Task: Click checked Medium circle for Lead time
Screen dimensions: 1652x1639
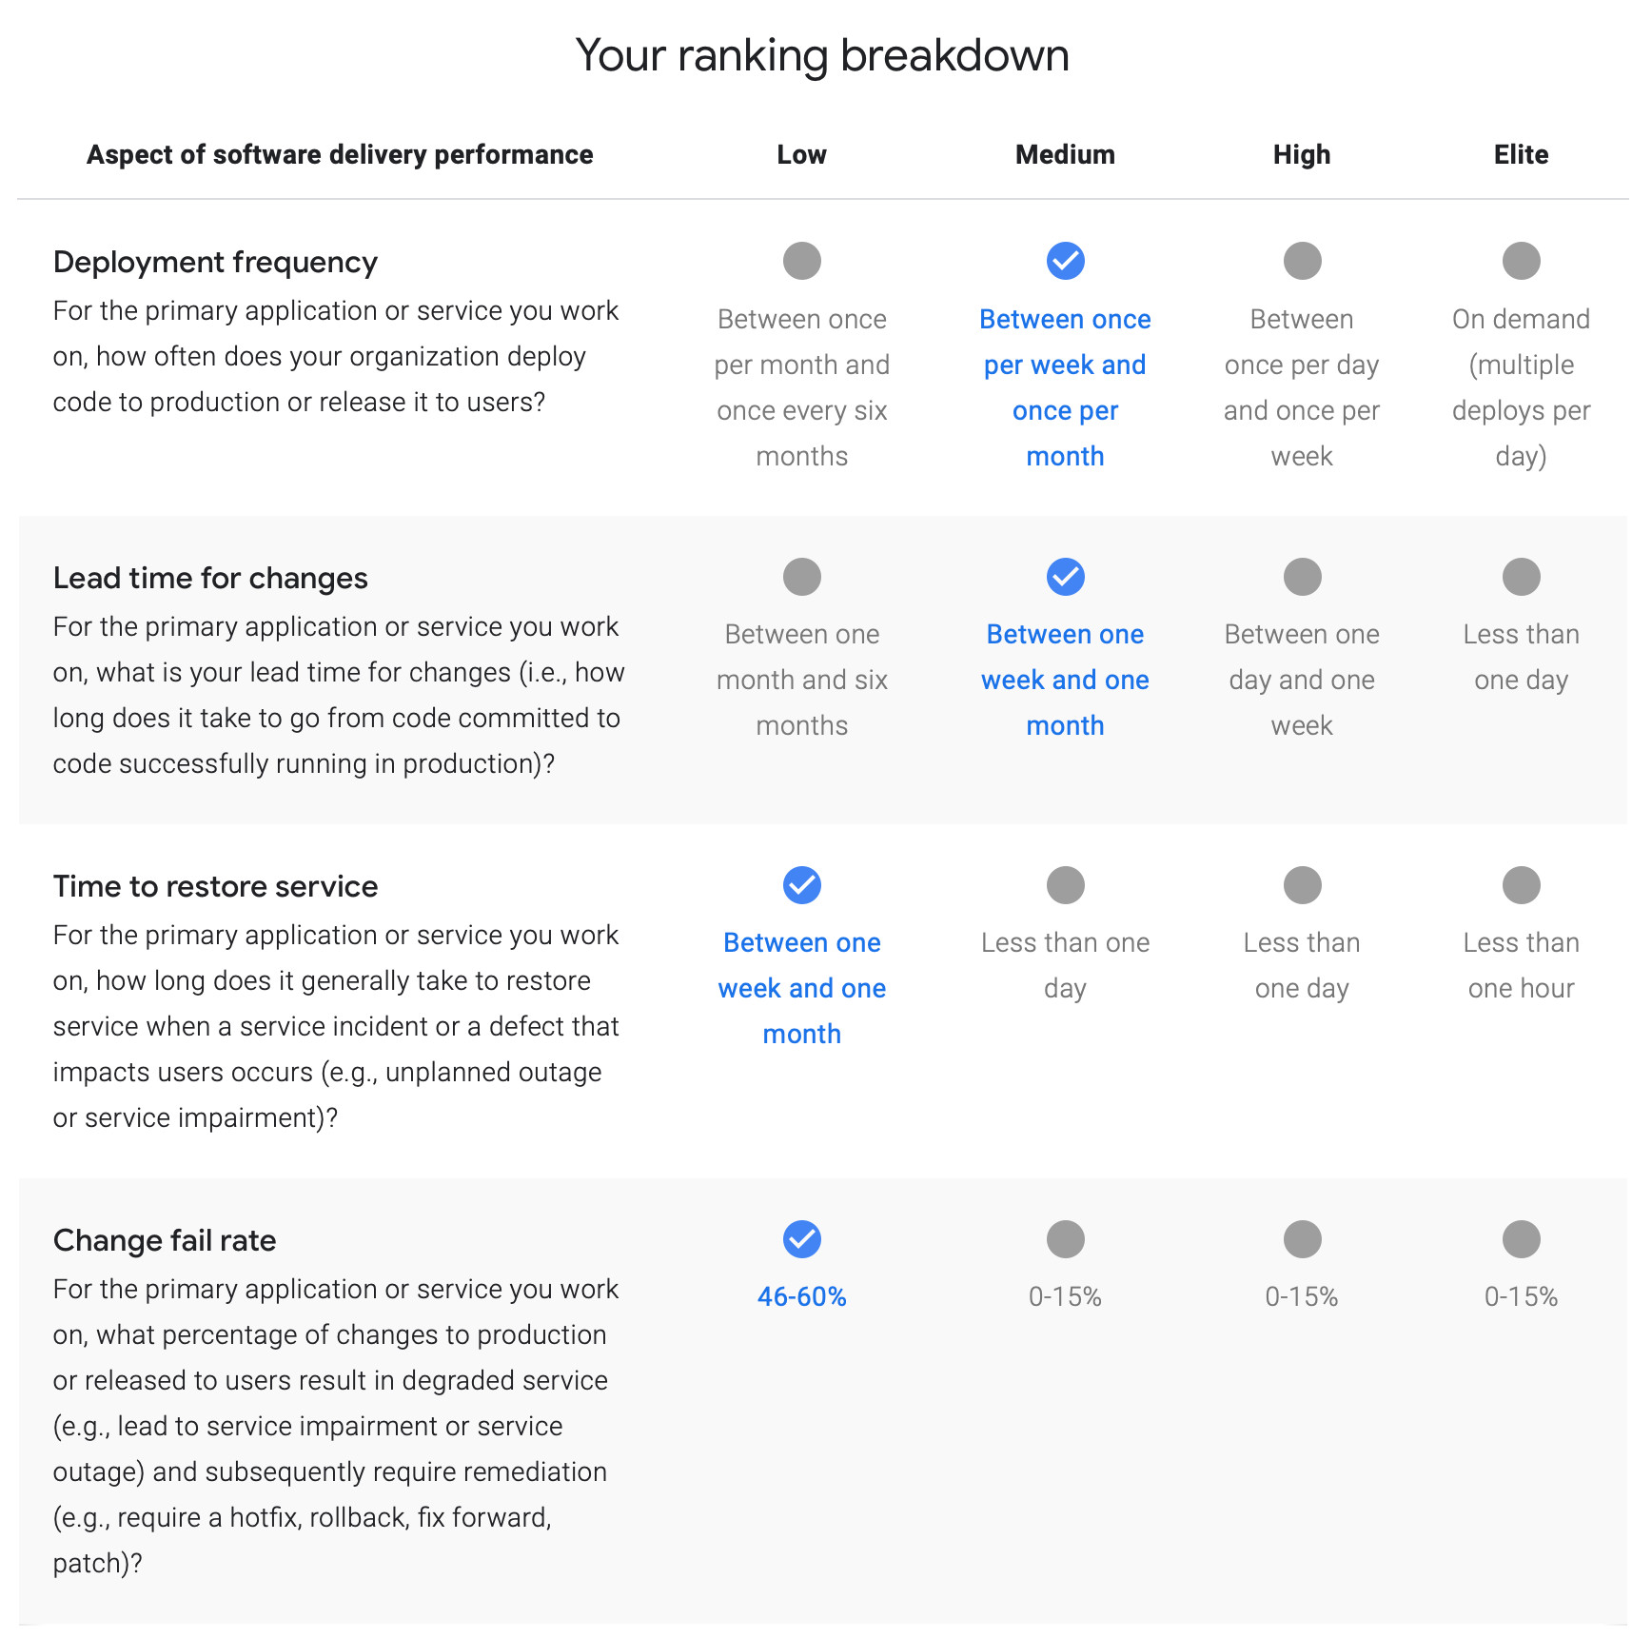Action: pos(1065,577)
